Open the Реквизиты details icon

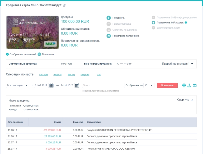(39, 54)
